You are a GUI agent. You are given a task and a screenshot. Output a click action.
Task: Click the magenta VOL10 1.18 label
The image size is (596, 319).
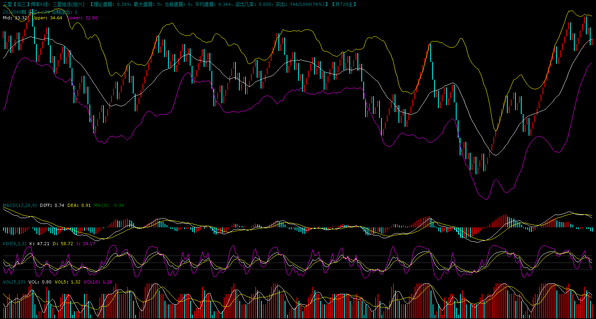pos(98,282)
